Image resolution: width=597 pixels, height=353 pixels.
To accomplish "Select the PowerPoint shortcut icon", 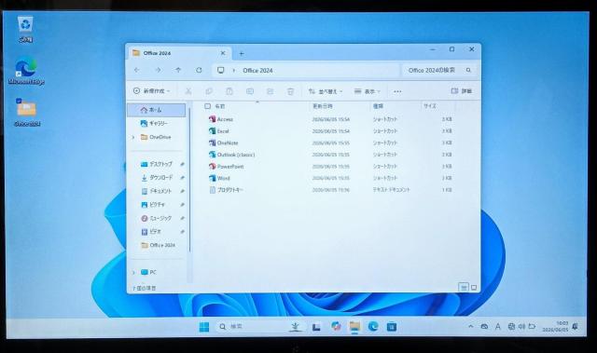I will pyautogui.click(x=212, y=166).
